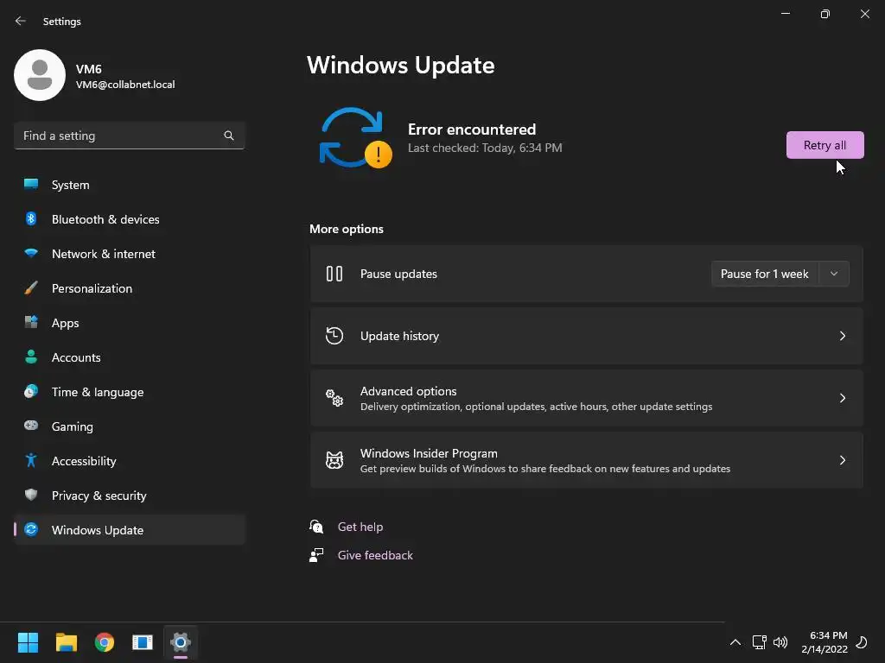Select Apps in sidebar

point(130,323)
